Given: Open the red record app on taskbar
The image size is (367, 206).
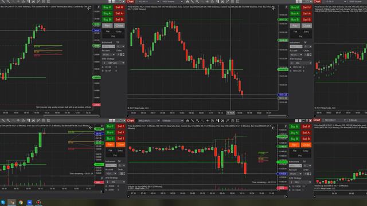Looking at the screenshot, I should point(38,202).
